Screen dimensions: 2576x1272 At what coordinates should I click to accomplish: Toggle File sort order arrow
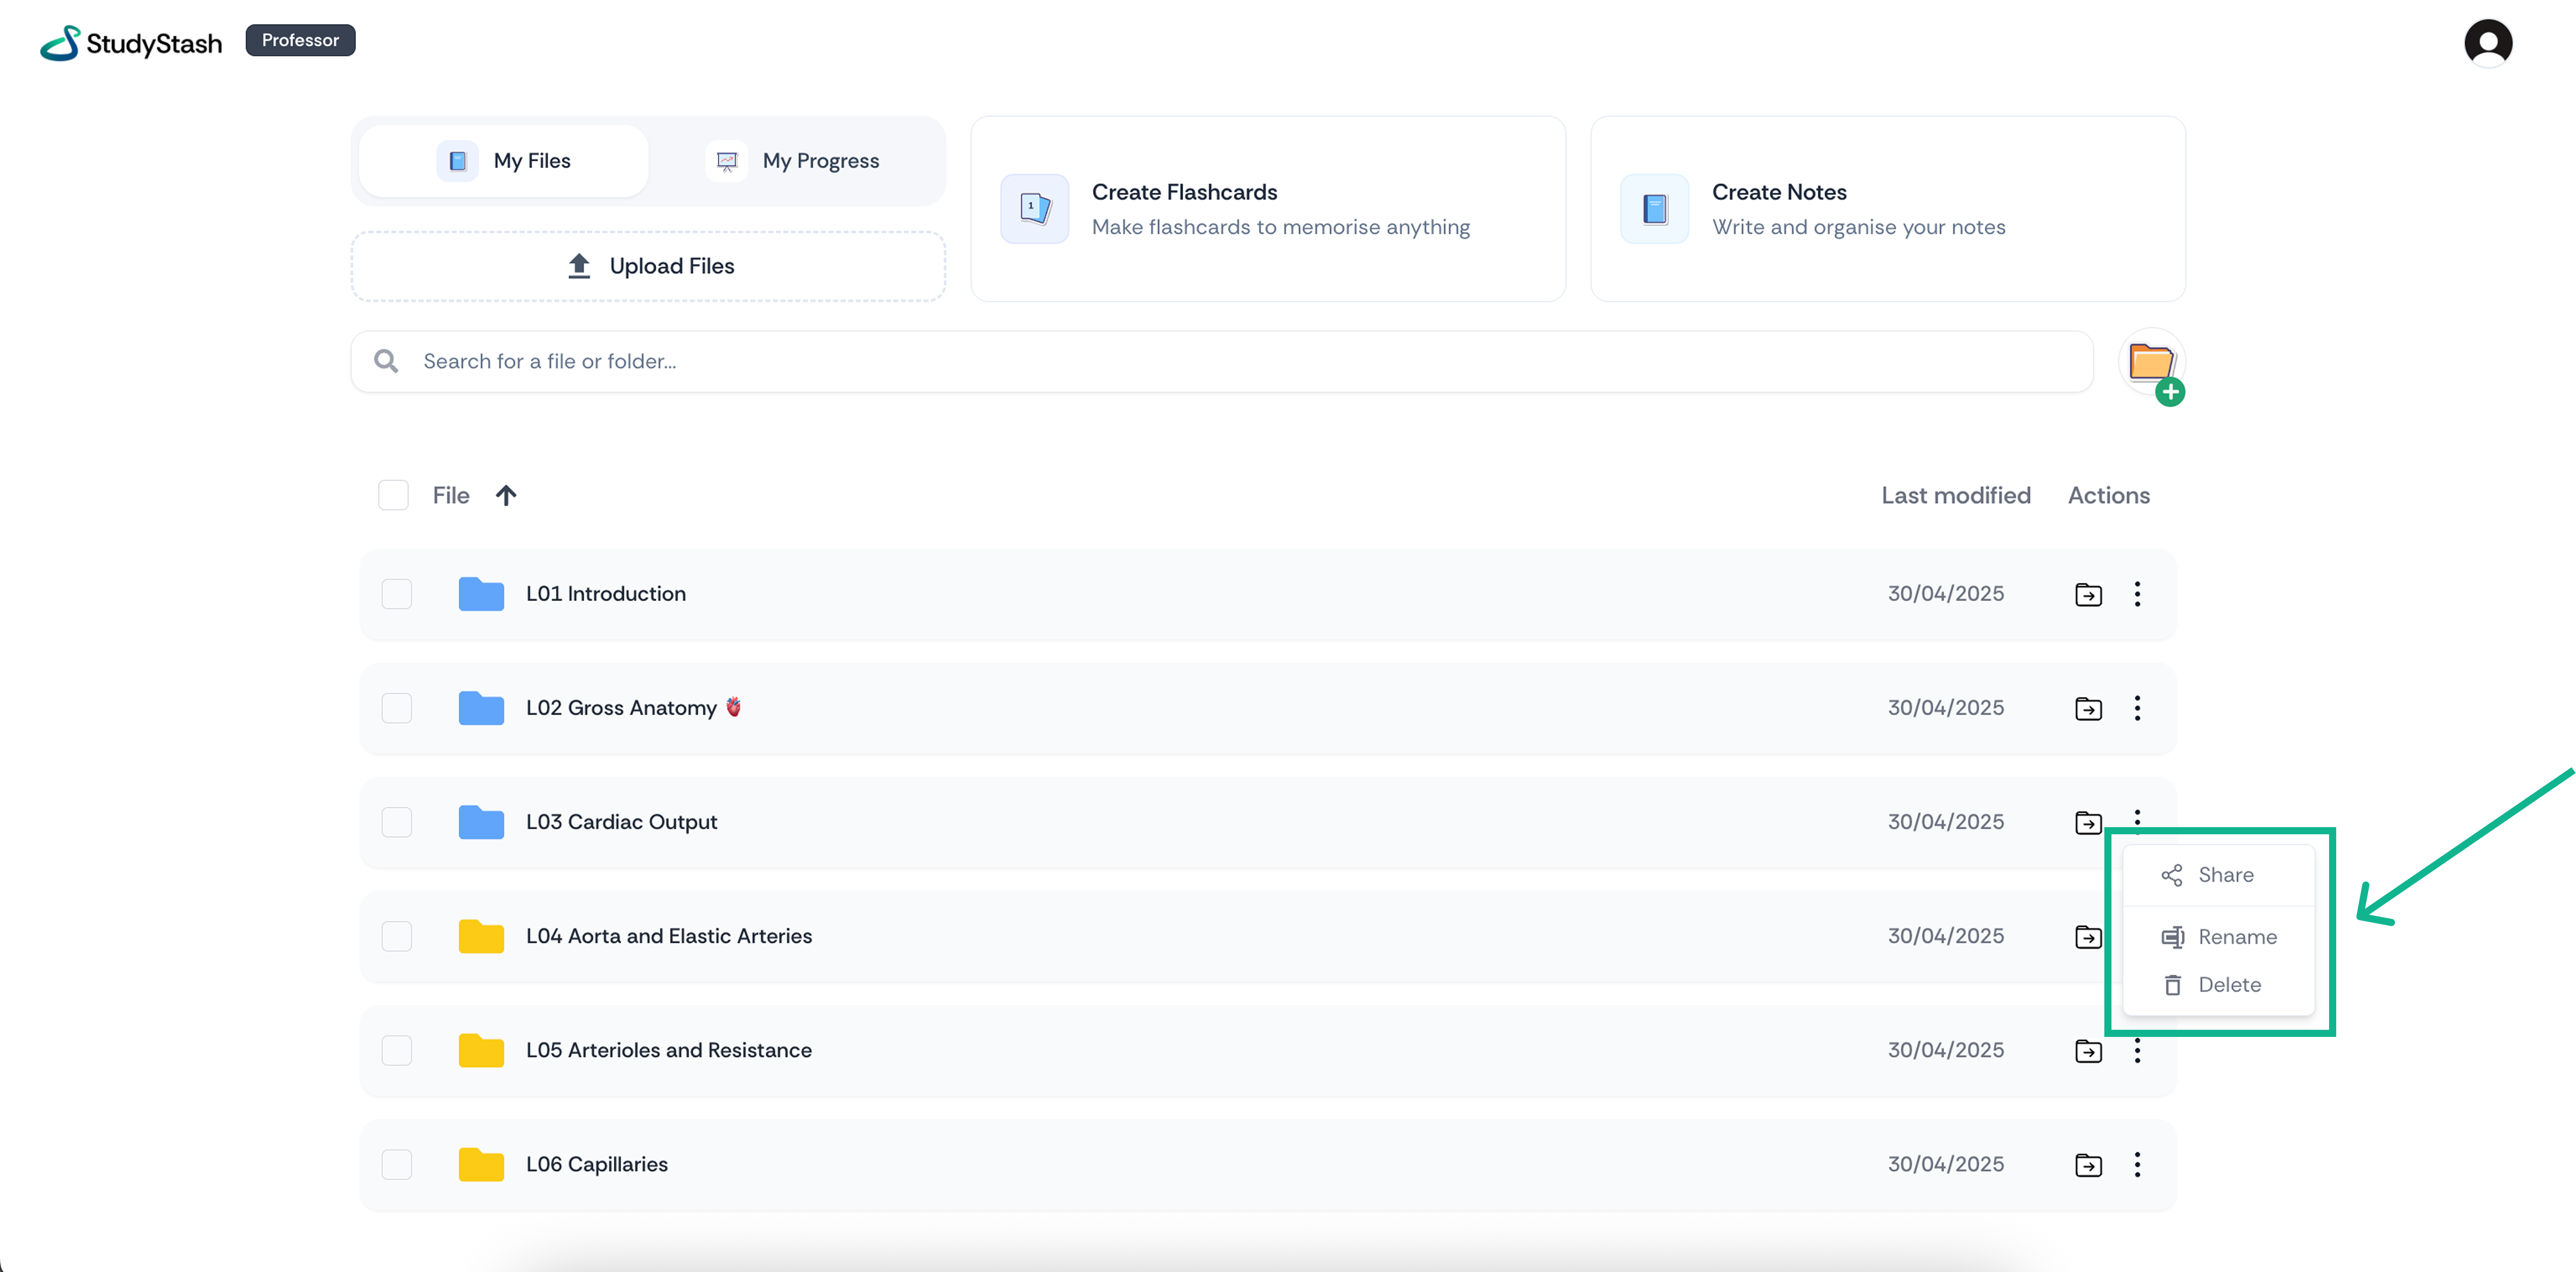(x=506, y=495)
